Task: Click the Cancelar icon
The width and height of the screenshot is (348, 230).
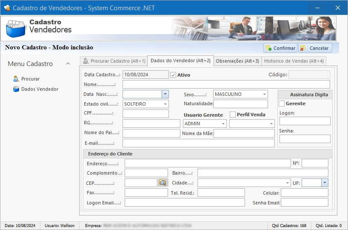Action: click(x=303, y=48)
